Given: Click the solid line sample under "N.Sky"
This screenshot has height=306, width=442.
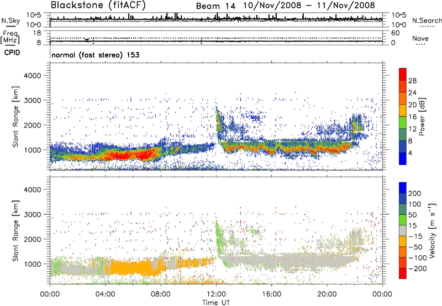Looking at the screenshot, I should point(10,26).
